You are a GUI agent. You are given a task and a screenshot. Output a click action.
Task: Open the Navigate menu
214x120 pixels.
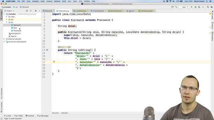35,1
